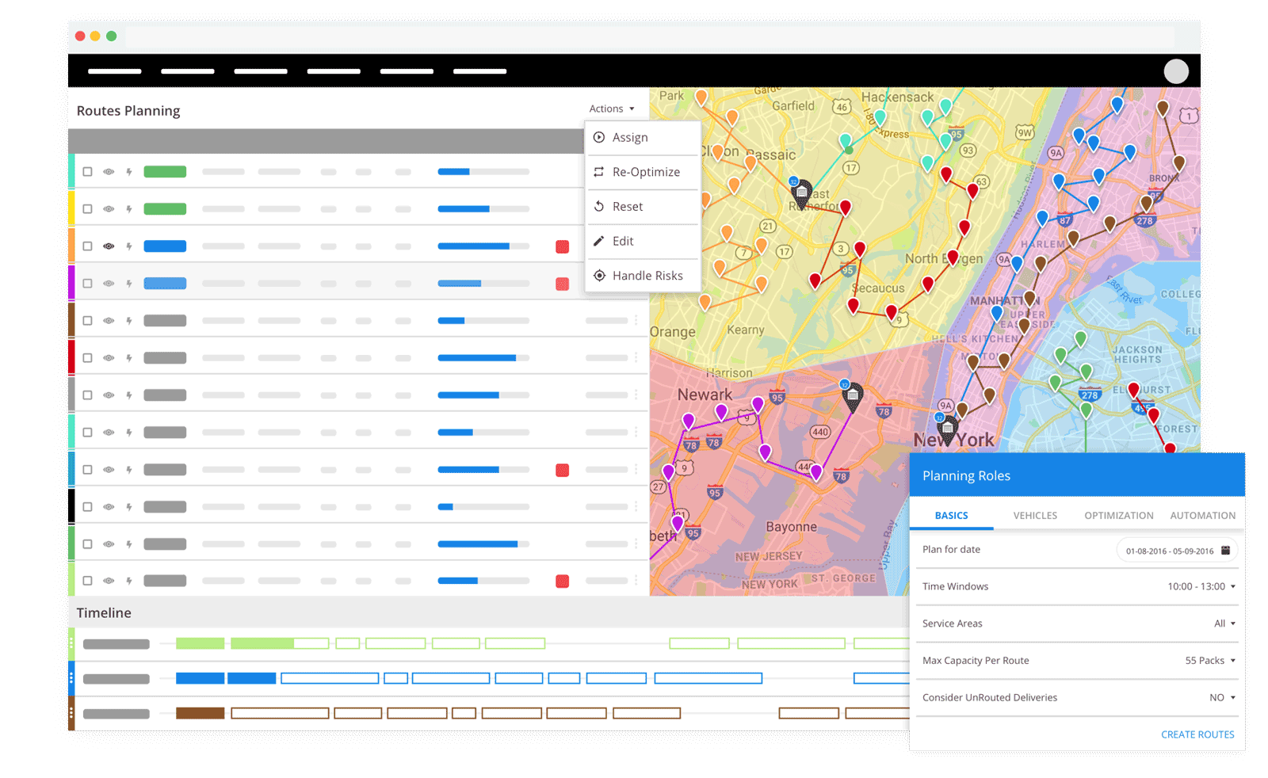Open the three-dot menu of the gray-marked row
This screenshot has height=778, width=1268.
(x=636, y=395)
